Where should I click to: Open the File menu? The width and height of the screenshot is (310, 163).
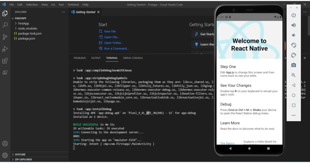(x=11, y=5)
